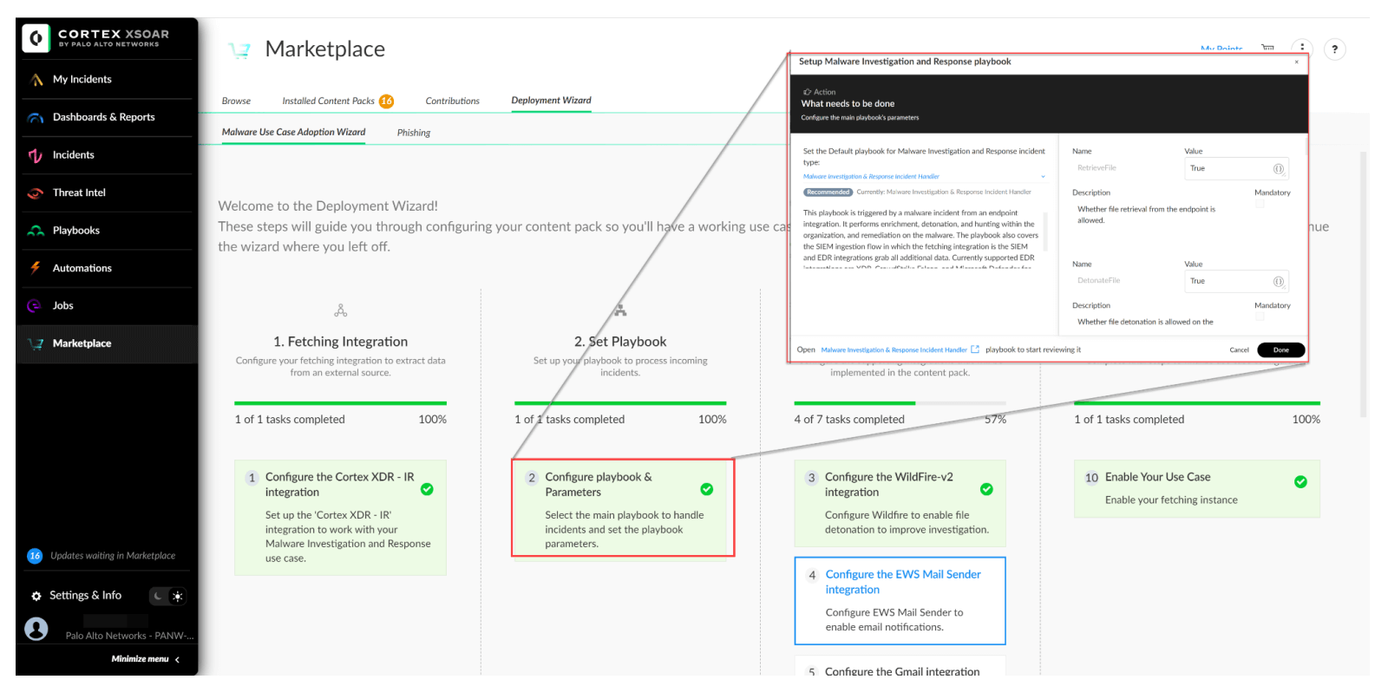Toggle the dark/light theme switch
The width and height of the screenshot is (1388, 699).
click(167, 596)
